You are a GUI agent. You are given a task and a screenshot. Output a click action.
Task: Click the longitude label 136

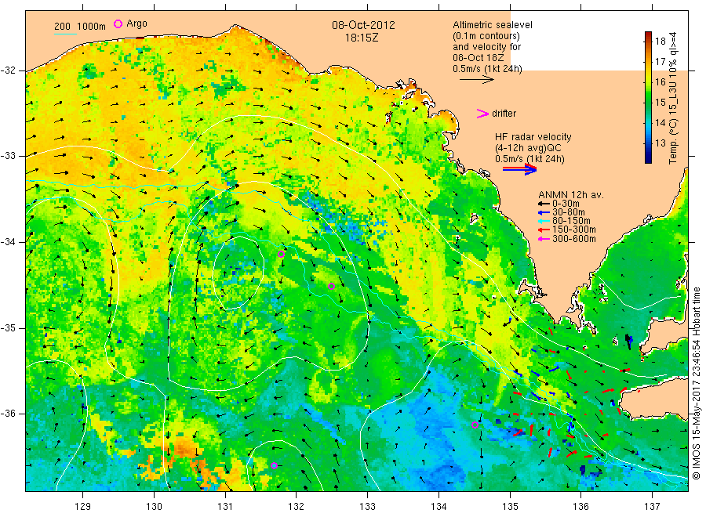point(581,507)
